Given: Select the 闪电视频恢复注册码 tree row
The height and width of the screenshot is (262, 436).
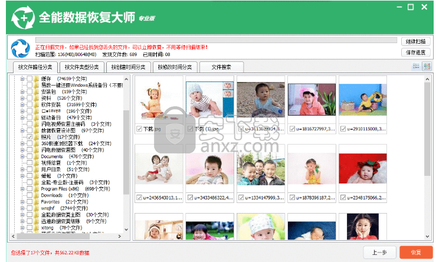Looking at the screenshot, I should (x=76, y=124).
